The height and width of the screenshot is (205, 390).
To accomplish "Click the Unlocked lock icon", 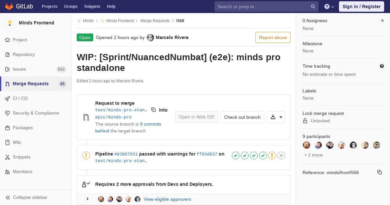I will click(305, 121).
